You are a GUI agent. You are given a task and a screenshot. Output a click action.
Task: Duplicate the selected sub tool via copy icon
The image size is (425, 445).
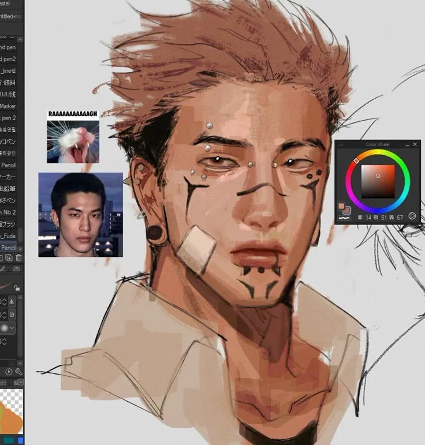(9, 257)
